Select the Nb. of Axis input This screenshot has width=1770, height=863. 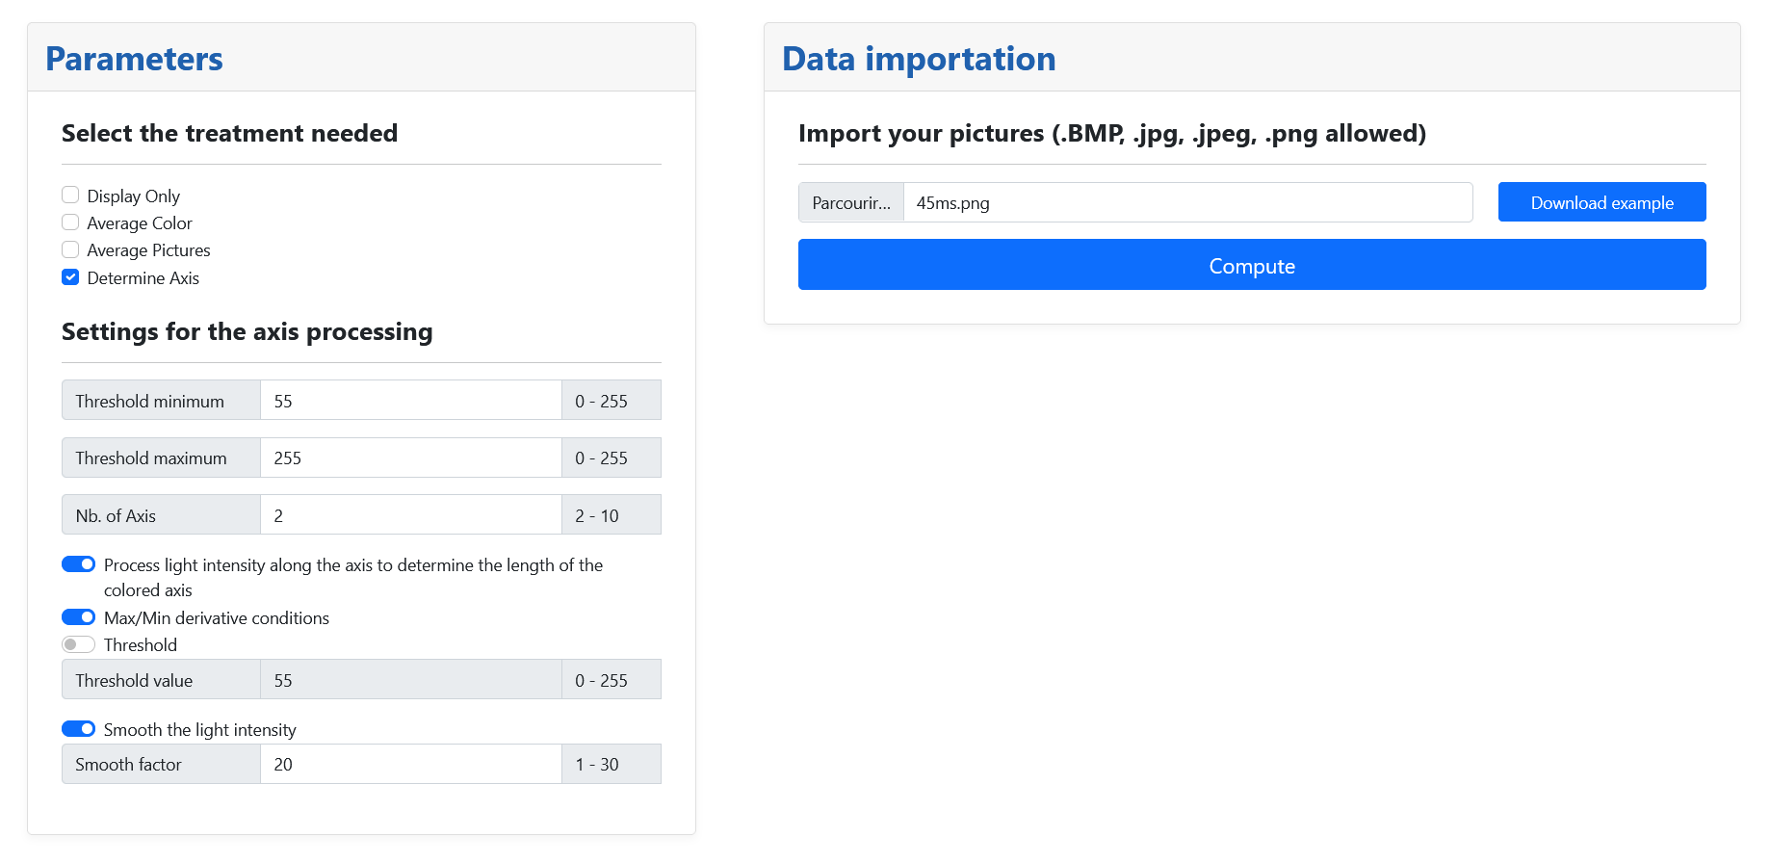(x=411, y=514)
